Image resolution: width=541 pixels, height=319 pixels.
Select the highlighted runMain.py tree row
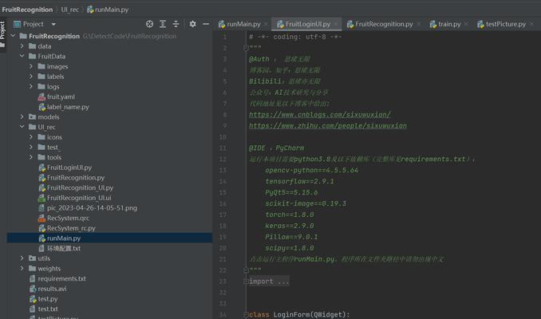pyautogui.click(x=110, y=238)
